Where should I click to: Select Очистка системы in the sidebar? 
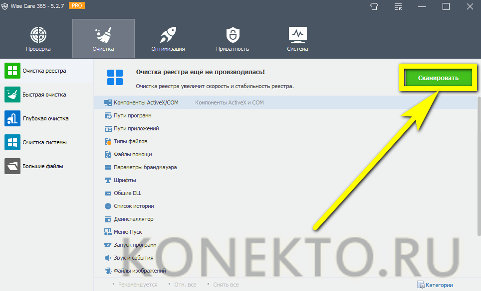pos(46,142)
